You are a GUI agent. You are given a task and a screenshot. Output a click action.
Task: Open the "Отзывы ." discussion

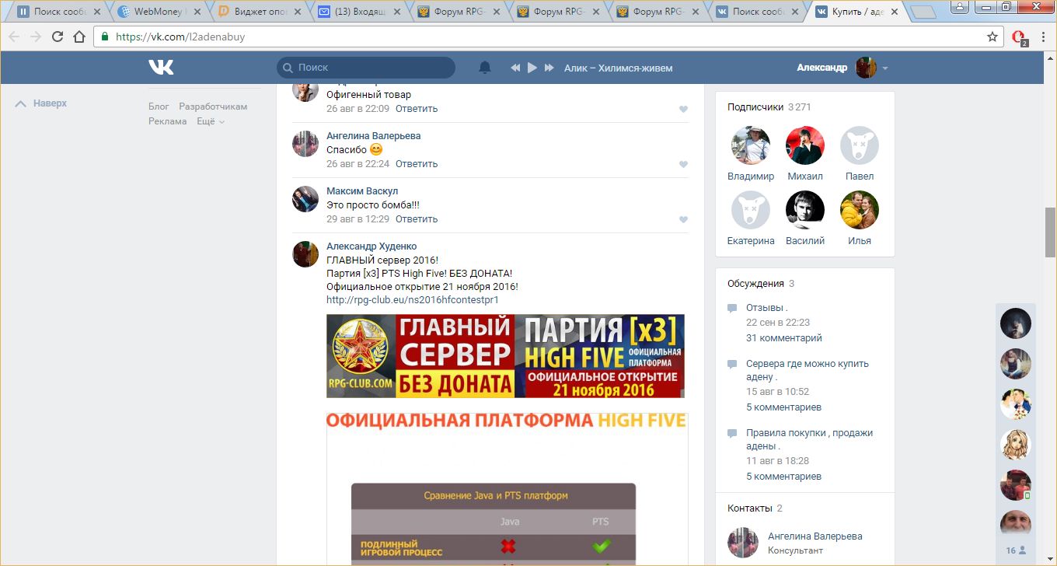pyautogui.click(x=767, y=308)
